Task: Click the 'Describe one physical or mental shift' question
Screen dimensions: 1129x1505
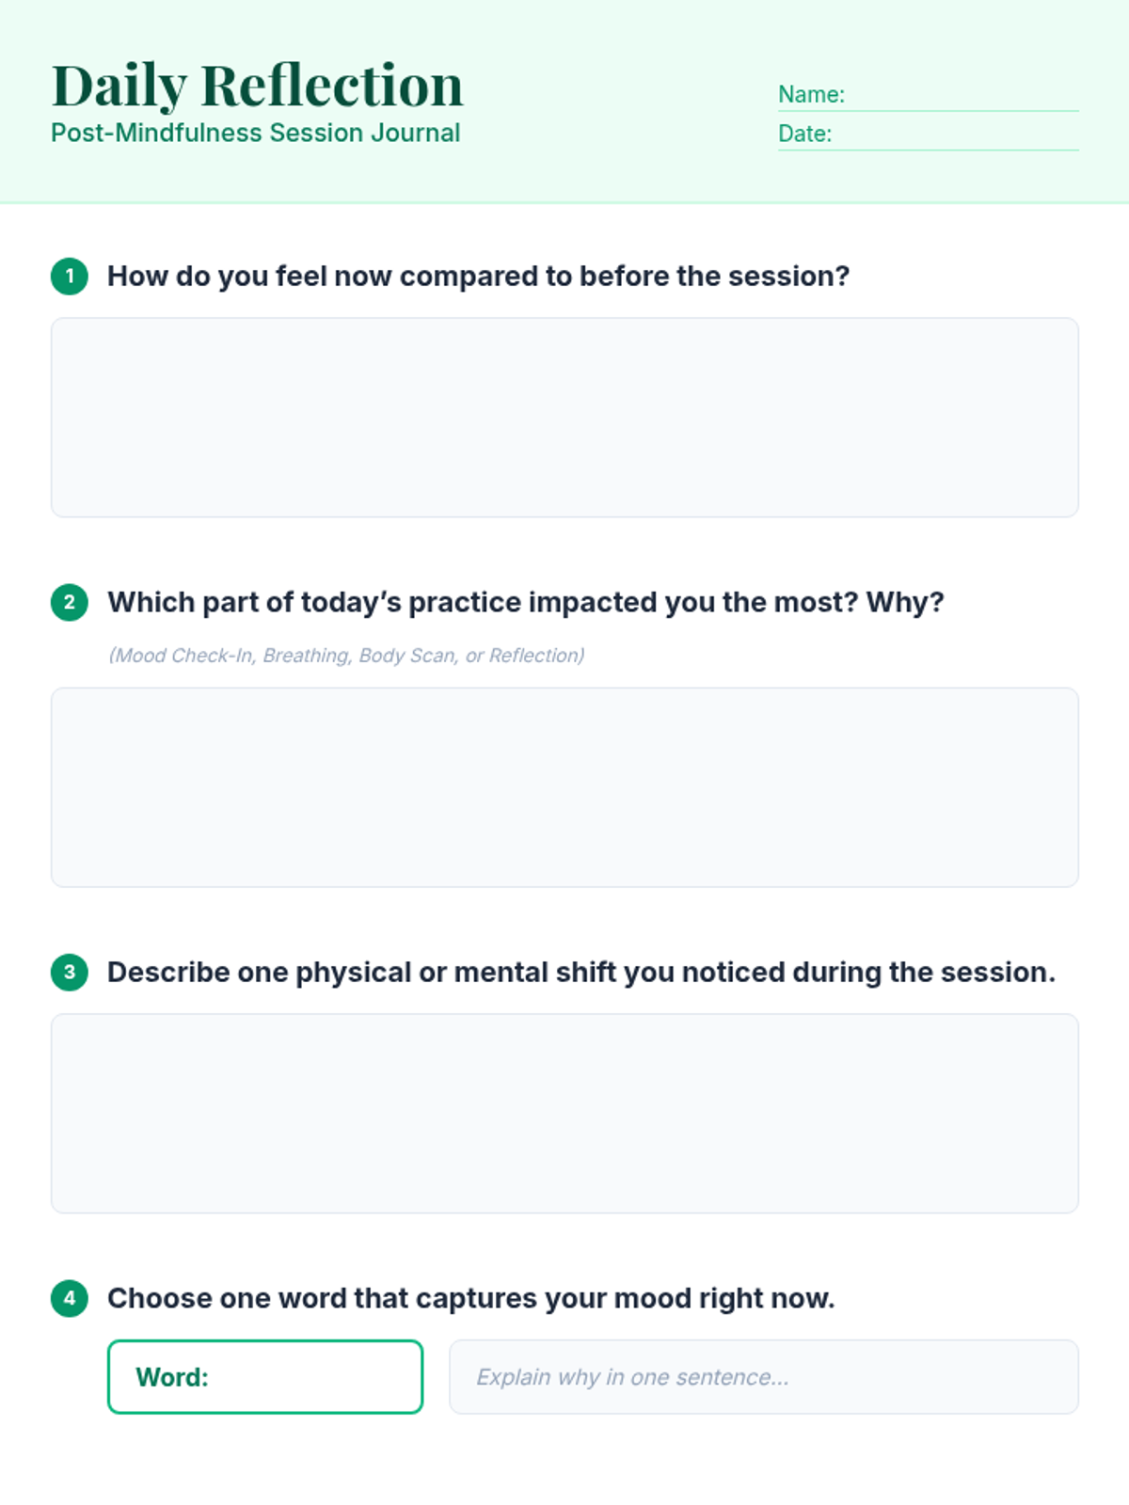Action: point(581,973)
